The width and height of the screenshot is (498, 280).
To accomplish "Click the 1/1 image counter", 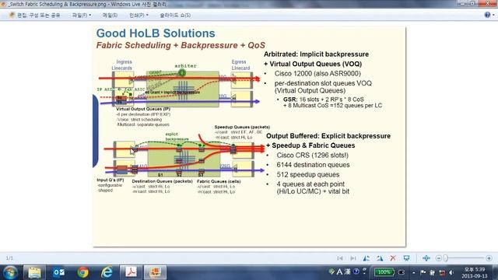I will 9,258.
